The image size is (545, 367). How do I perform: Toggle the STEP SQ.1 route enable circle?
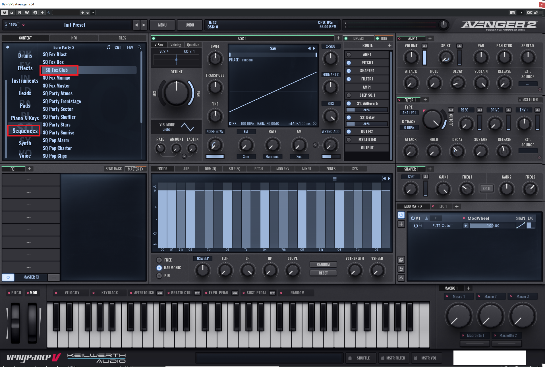[x=349, y=95]
